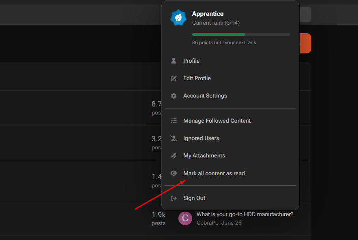Click 'Current rank (3/14)' text
This screenshot has width=358, height=240.
[216, 23]
